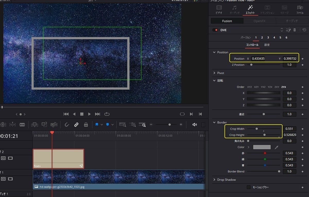Click the Position Y value field

(x=290, y=59)
